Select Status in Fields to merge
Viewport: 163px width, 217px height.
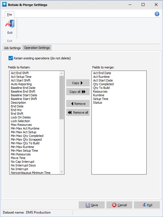point(98,103)
